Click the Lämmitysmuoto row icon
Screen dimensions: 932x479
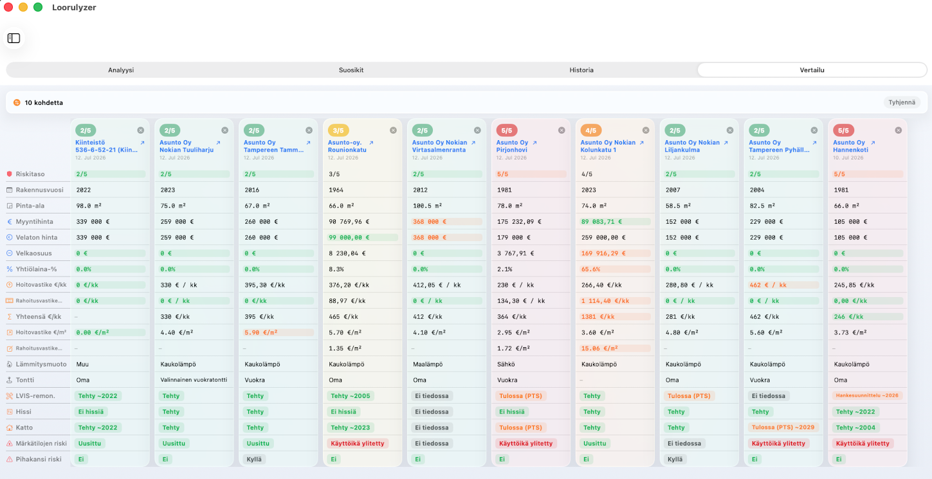(10, 364)
